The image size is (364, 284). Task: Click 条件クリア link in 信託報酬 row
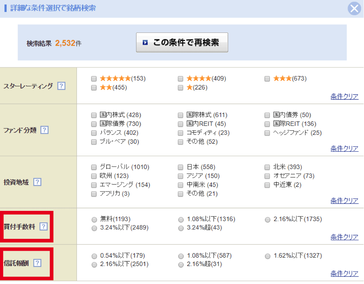(344, 273)
